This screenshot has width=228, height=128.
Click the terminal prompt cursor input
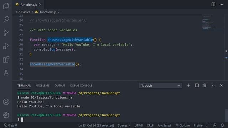pyautogui.click(x=22, y=119)
